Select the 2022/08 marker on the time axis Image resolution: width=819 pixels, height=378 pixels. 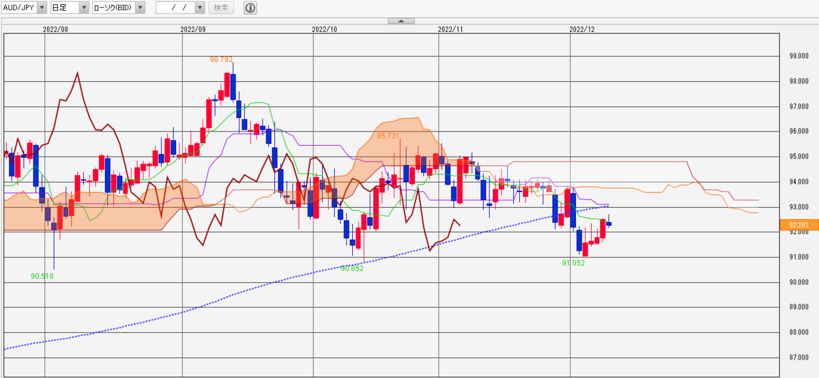(x=56, y=29)
